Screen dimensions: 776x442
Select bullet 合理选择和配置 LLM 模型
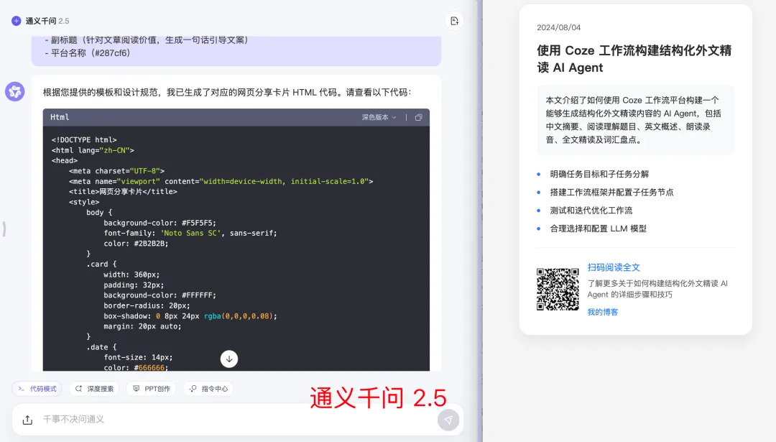point(599,228)
